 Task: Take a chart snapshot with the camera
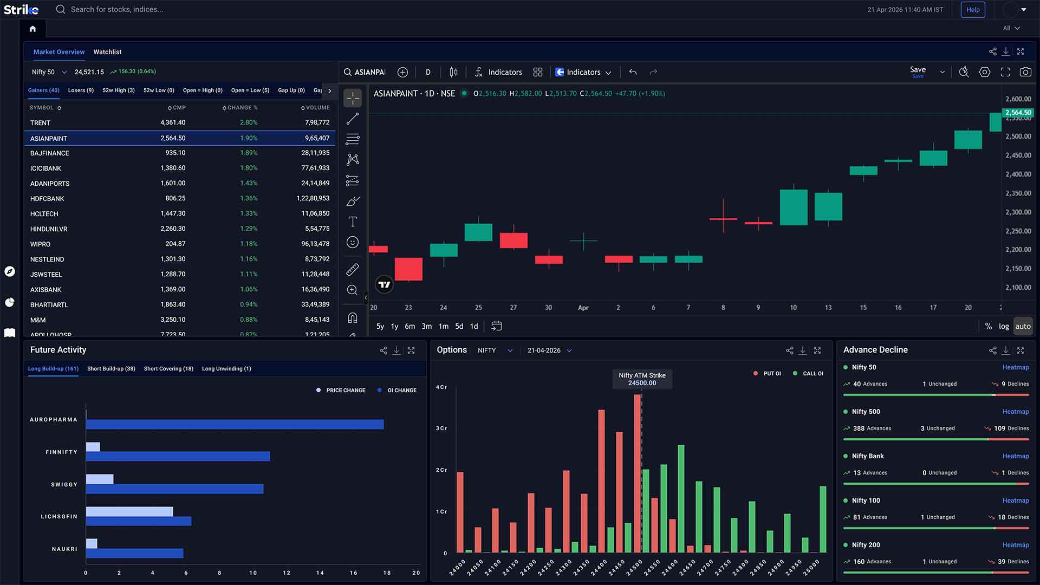click(x=1025, y=72)
